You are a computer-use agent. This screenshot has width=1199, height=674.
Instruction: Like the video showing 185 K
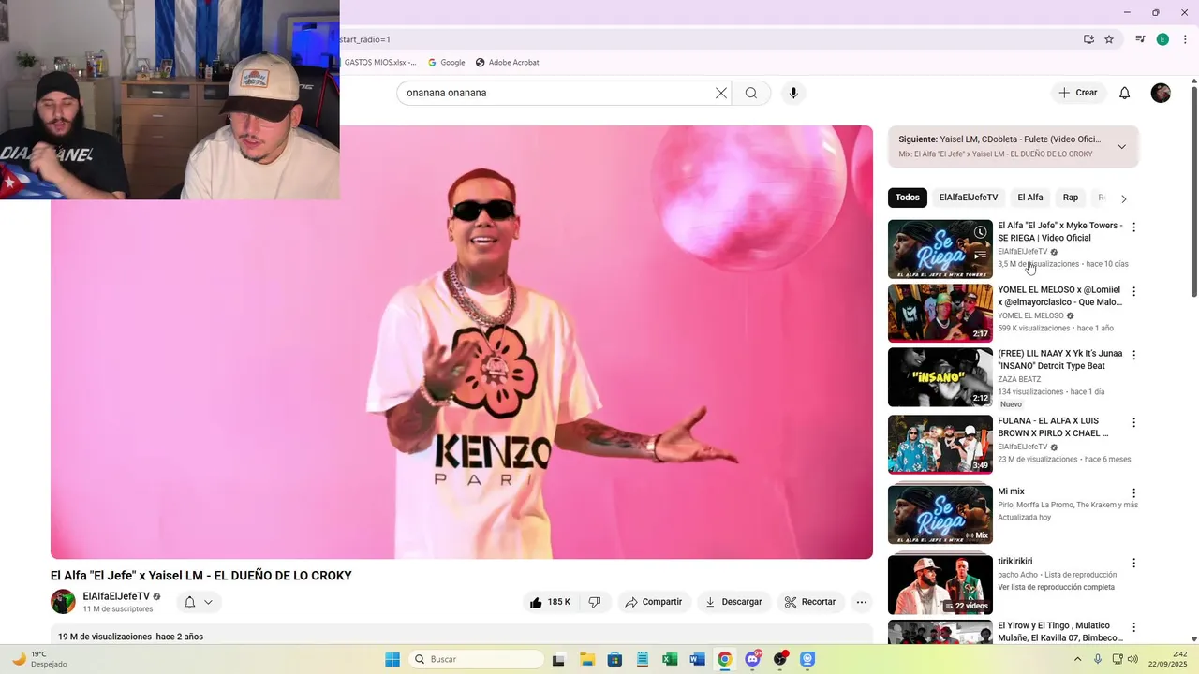pyautogui.click(x=551, y=602)
